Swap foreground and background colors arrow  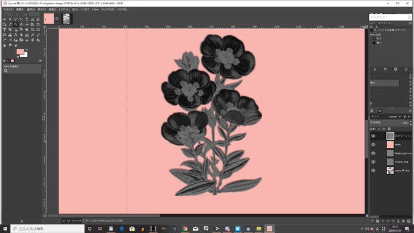coord(26,50)
